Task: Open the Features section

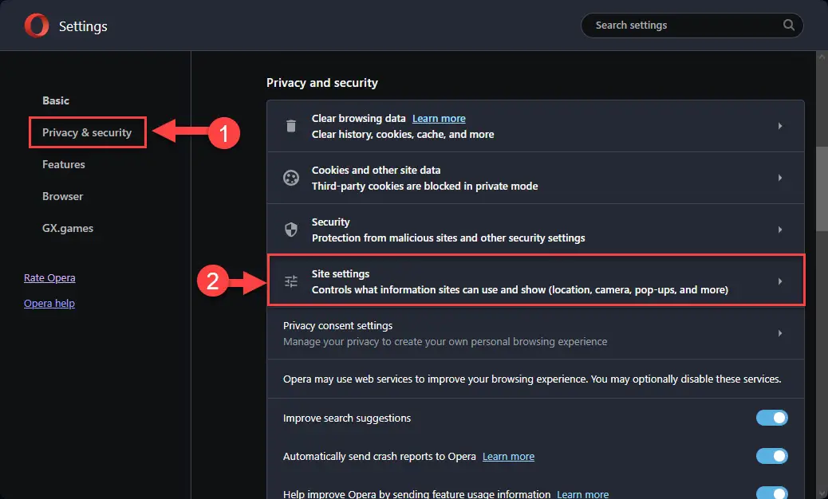Action: pyautogui.click(x=63, y=164)
